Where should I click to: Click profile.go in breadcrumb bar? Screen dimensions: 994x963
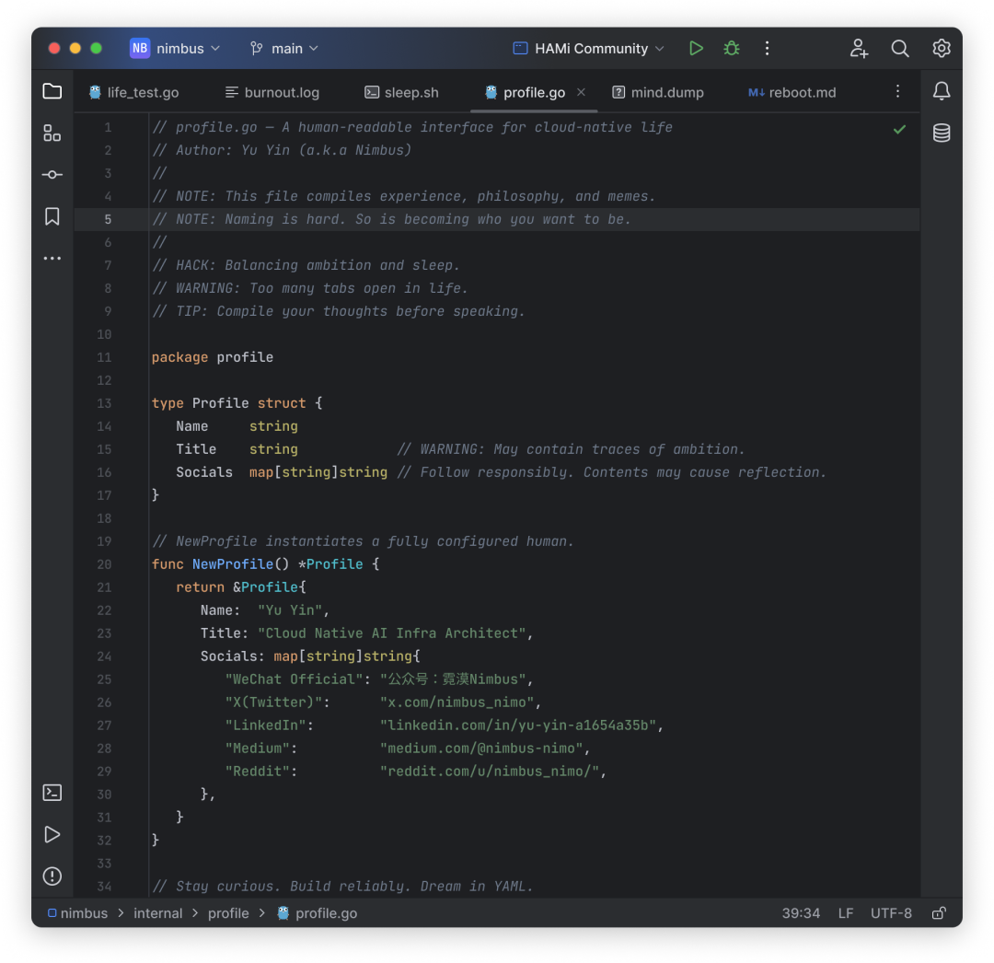tap(317, 913)
